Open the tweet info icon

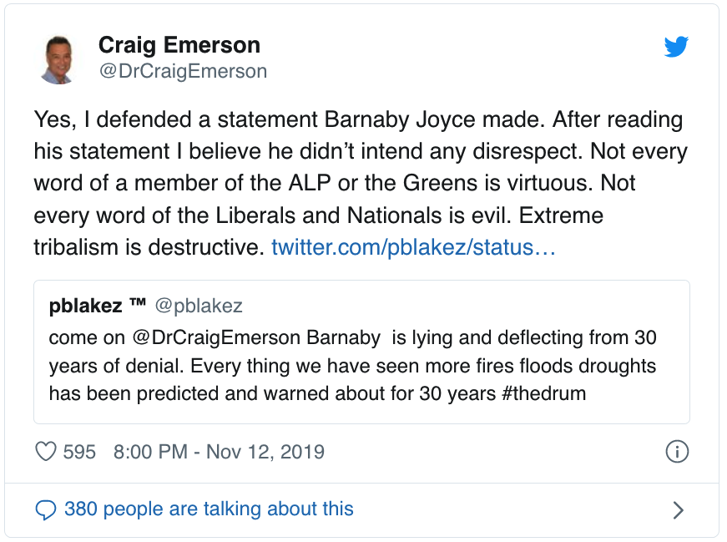(x=676, y=453)
